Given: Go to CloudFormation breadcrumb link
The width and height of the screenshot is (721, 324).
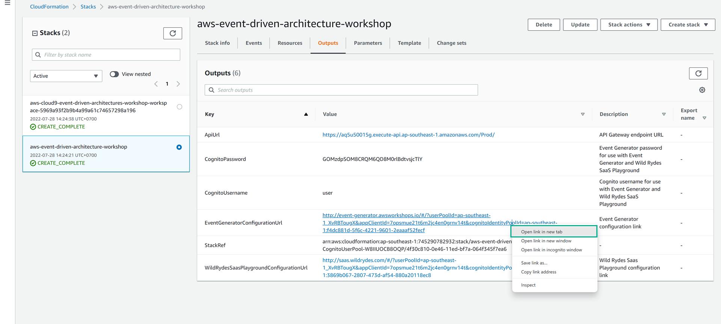Looking at the screenshot, I should (x=49, y=7).
